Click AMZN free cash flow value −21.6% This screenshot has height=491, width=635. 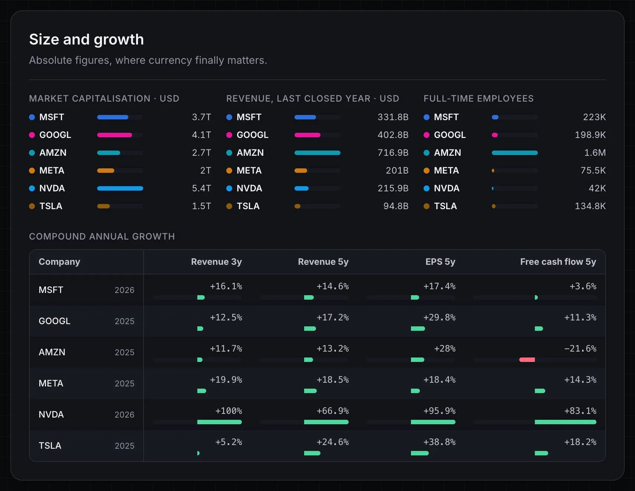(580, 349)
